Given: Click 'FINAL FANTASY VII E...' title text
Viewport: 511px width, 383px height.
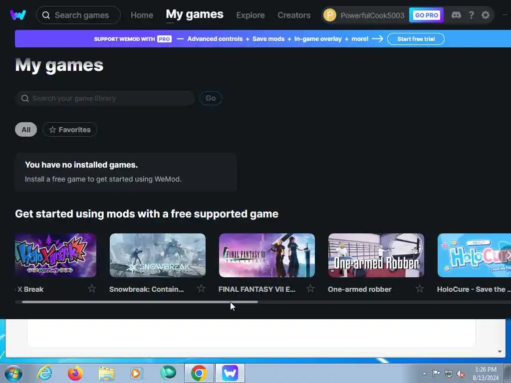Looking at the screenshot, I should coord(257,289).
